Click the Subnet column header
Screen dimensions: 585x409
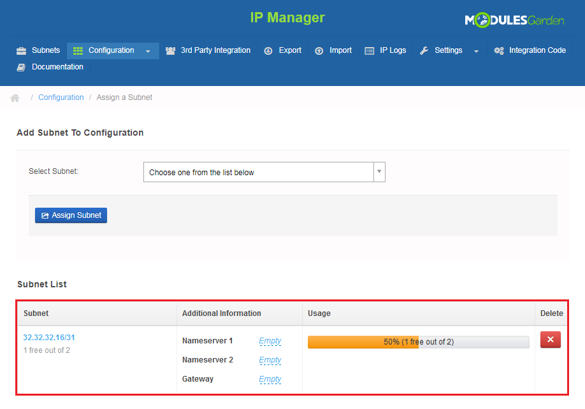pyautogui.click(x=36, y=313)
